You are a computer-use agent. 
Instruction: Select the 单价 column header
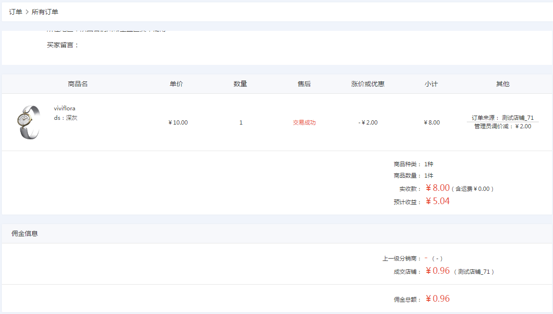coord(176,84)
